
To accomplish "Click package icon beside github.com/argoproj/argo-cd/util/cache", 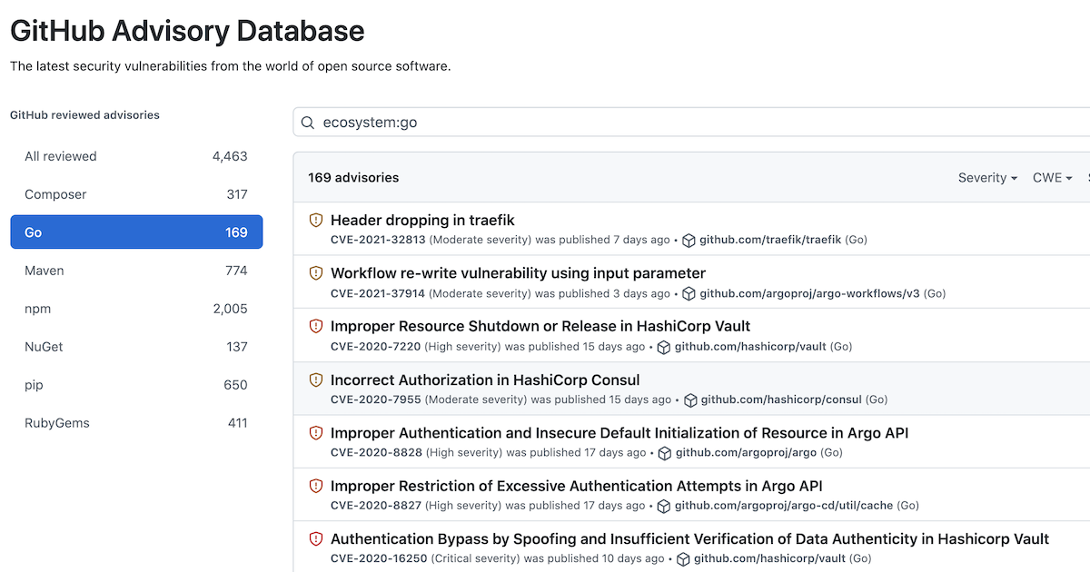I will click(664, 506).
